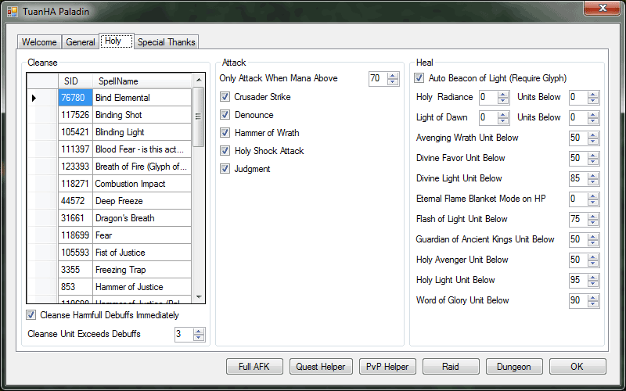This screenshot has width=626, height=391.
Task: Open the Special Thanks tab
Action: click(167, 42)
